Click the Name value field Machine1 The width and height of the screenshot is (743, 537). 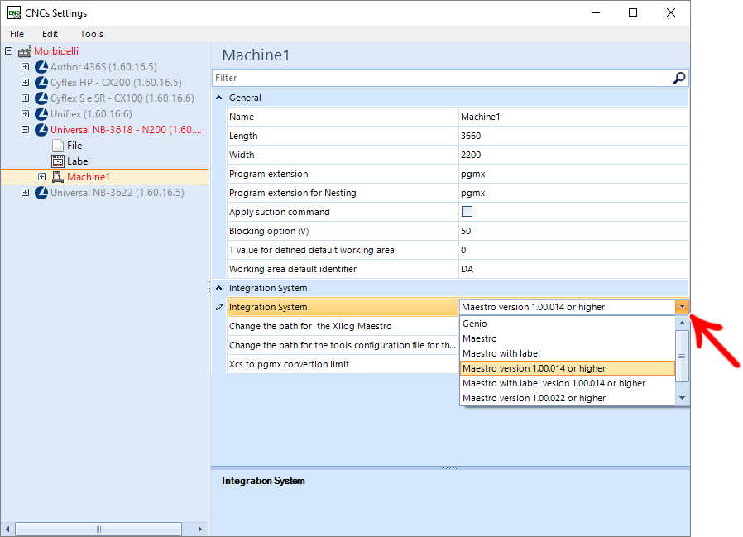click(574, 117)
